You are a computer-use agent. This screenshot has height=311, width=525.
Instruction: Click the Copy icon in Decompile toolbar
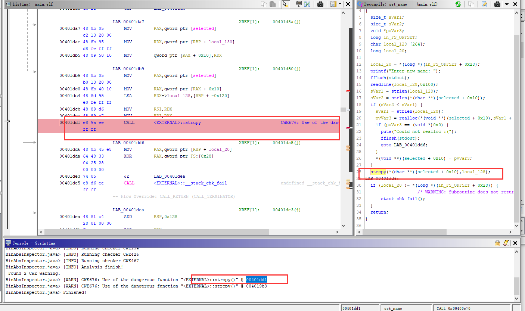tap(471, 4)
